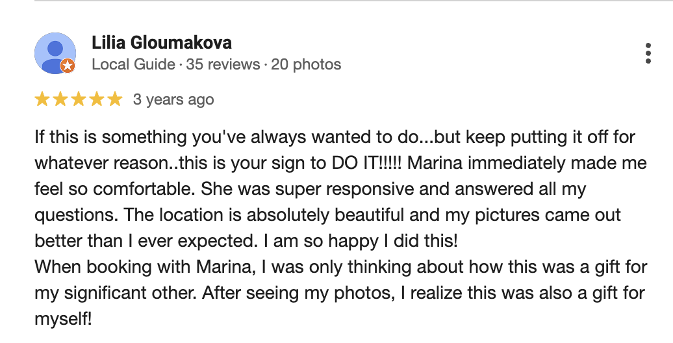Select the 35 reviews text
The height and width of the screenshot is (343, 673).
223,64
